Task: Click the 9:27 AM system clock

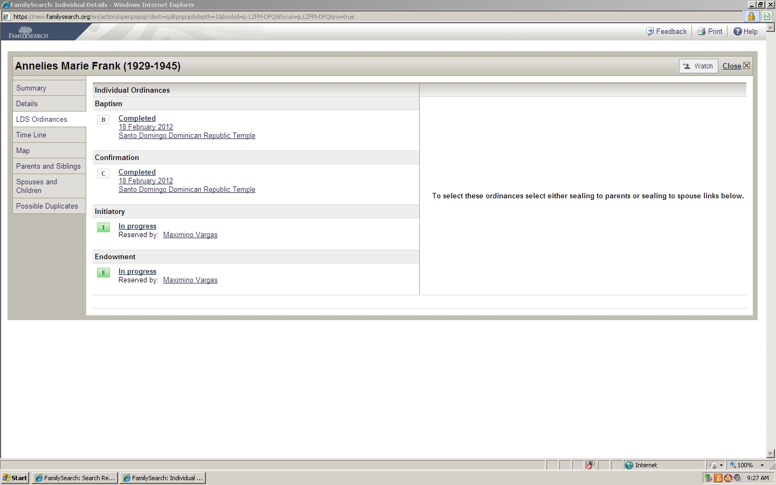Action: (x=758, y=478)
